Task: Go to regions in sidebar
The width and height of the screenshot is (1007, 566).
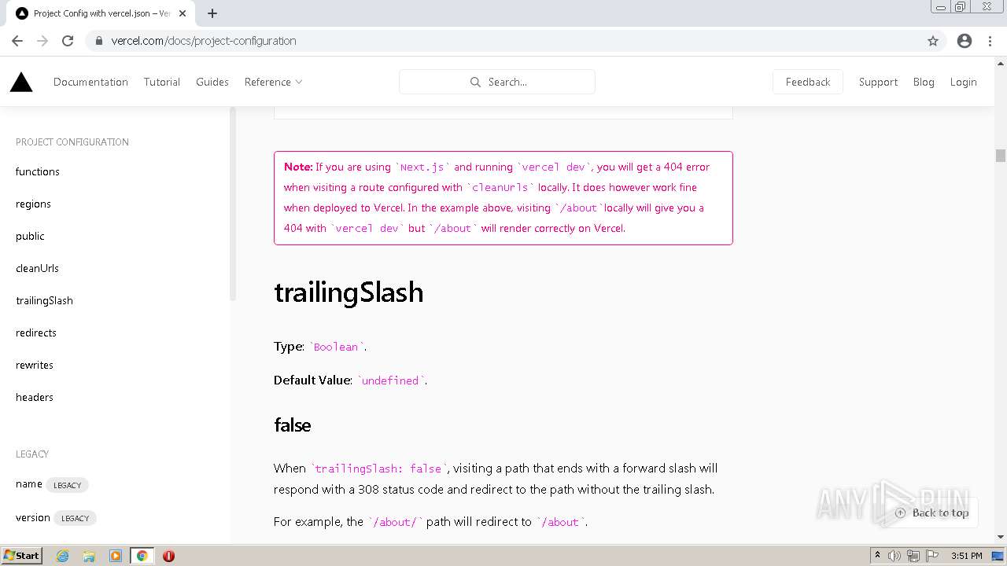Action: (33, 204)
